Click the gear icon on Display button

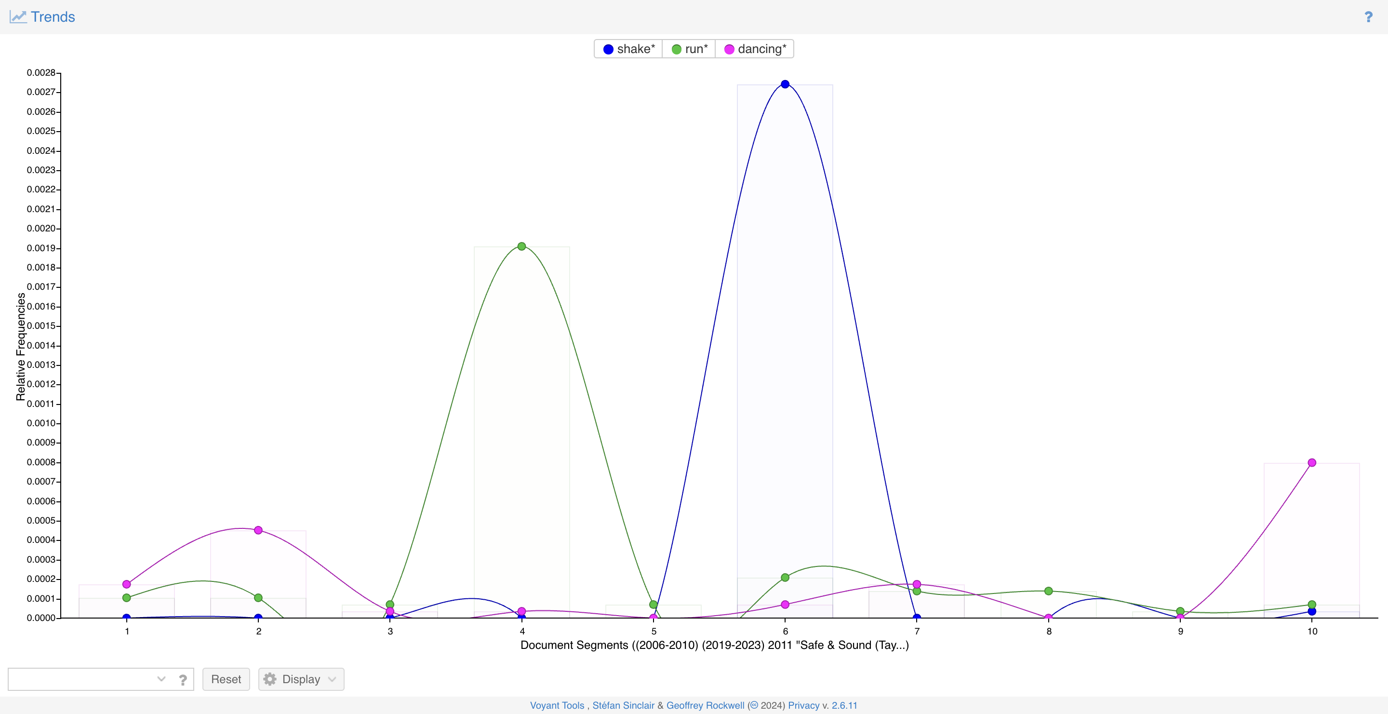[270, 679]
